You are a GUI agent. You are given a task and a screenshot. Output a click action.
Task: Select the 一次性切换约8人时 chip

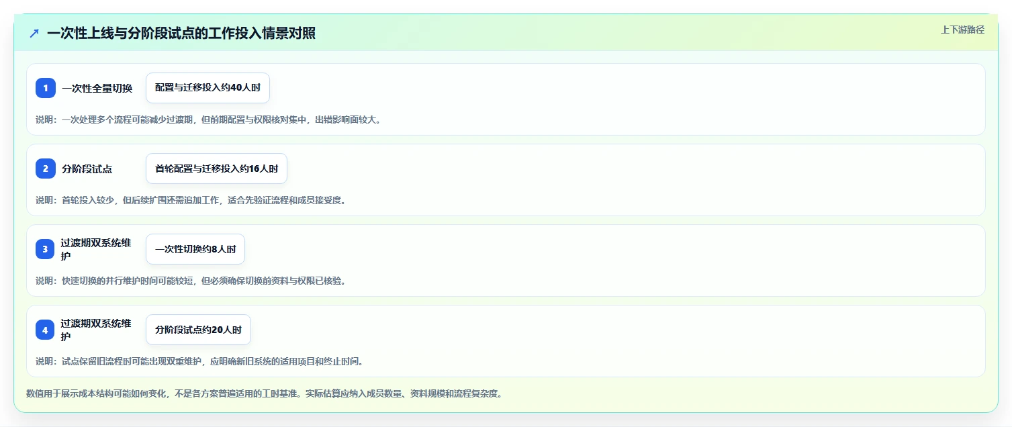click(x=195, y=249)
